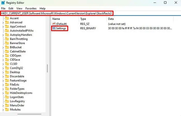The image size is (181, 116).
Task: Open the Help menu
Action: pyautogui.click(x=42, y=8)
